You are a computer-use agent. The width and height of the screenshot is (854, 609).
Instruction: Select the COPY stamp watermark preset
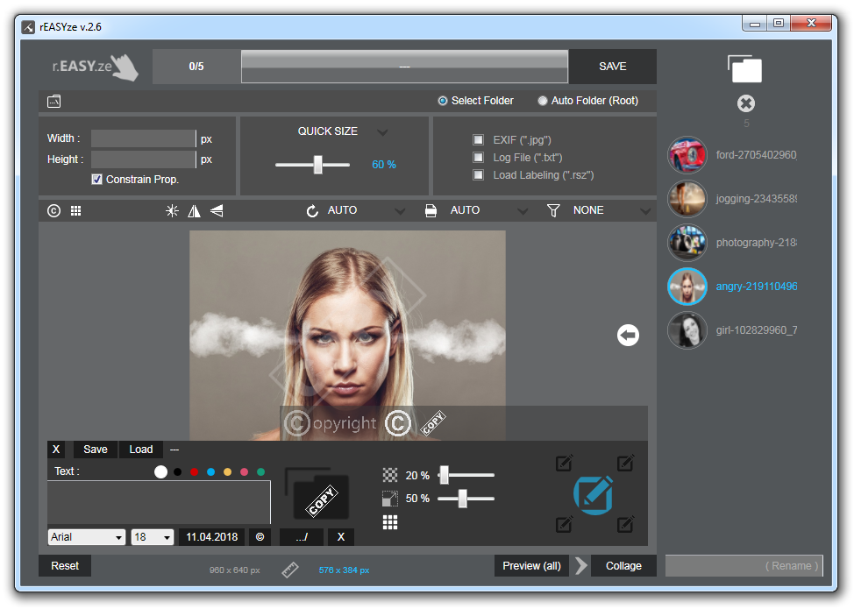tap(433, 423)
